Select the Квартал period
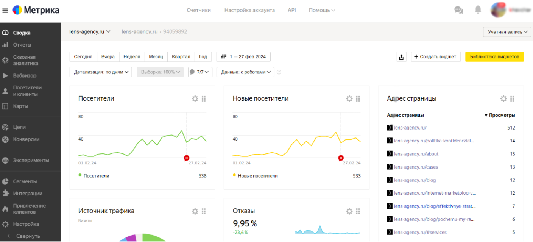The height and width of the screenshot is (242, 533). [x=181, y=57]
